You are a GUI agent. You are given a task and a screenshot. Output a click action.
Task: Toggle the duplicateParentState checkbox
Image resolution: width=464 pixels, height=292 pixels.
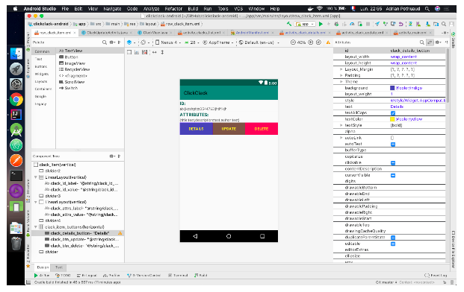tap(393, 238)
